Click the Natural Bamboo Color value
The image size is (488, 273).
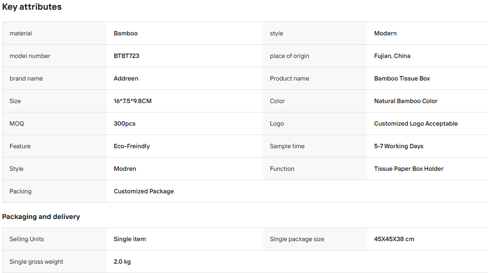406,101
